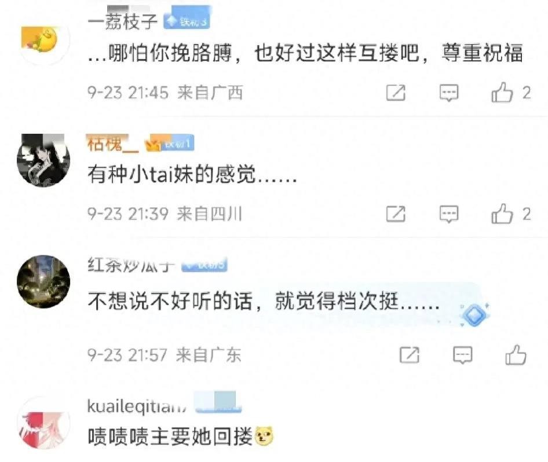Image resolution: width=548 pixels, height=462 pixels.
Task: Reply to the 9-23 21:45 comment
Action: point(449,93)
